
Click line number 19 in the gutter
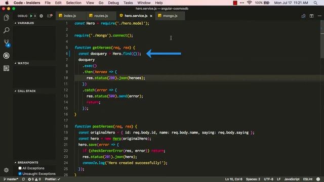(66, 132)
